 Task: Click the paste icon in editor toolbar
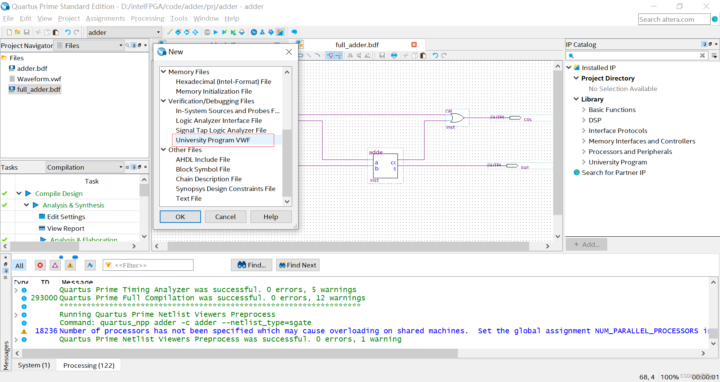coord(423,55)
